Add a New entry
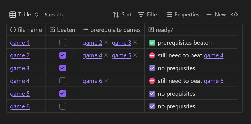 pyautogui.click(x=216, y=14)
